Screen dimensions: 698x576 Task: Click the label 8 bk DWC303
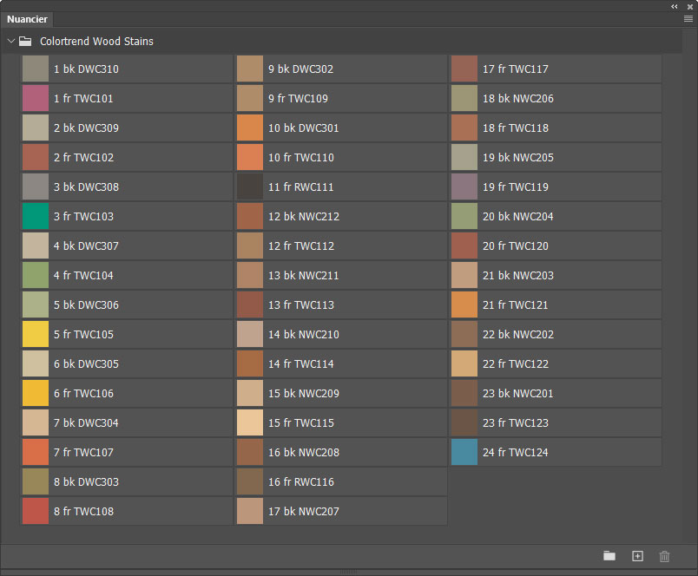pyautogui.click(x=86, y=481)
